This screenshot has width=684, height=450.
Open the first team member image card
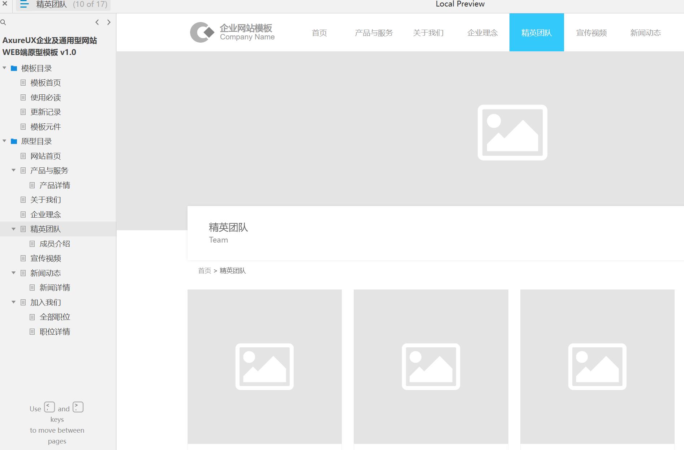point(264,367)
